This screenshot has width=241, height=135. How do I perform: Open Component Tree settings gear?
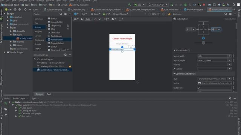(66, 55)
